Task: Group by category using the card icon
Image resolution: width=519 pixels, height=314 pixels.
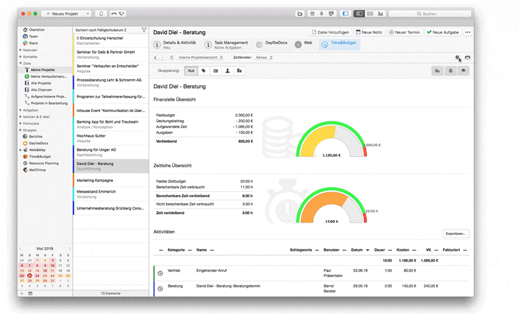Action: click(x=216, y=70)
